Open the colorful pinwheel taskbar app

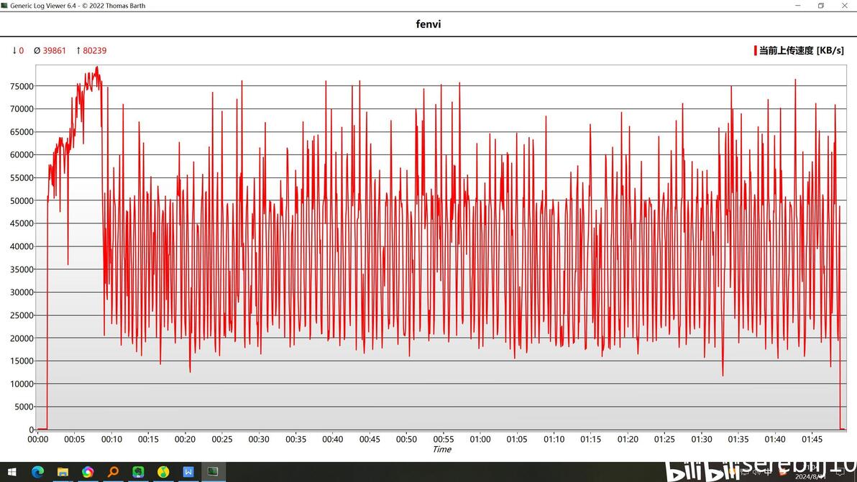point(88,472)
